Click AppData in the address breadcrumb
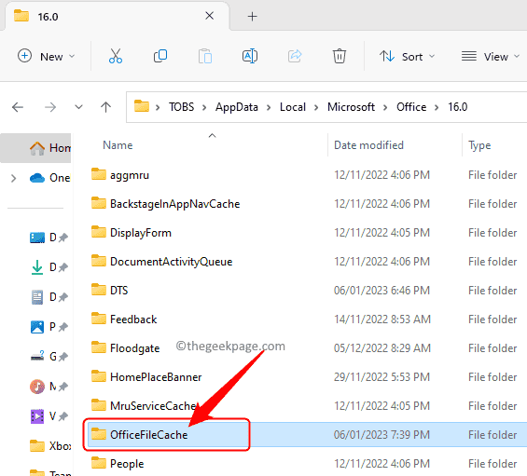Screen dimensions: 527x476 click(237, 107)
